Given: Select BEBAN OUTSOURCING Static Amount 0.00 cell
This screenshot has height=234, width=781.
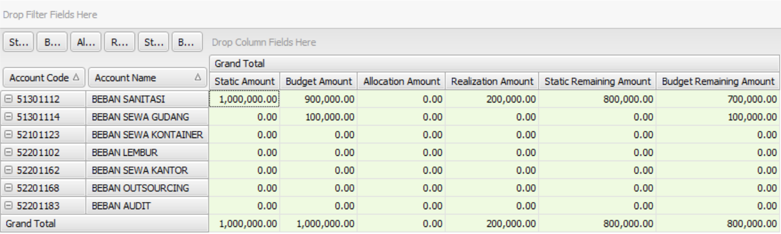Looking at the screenshot, I should [x=245, y=188].
